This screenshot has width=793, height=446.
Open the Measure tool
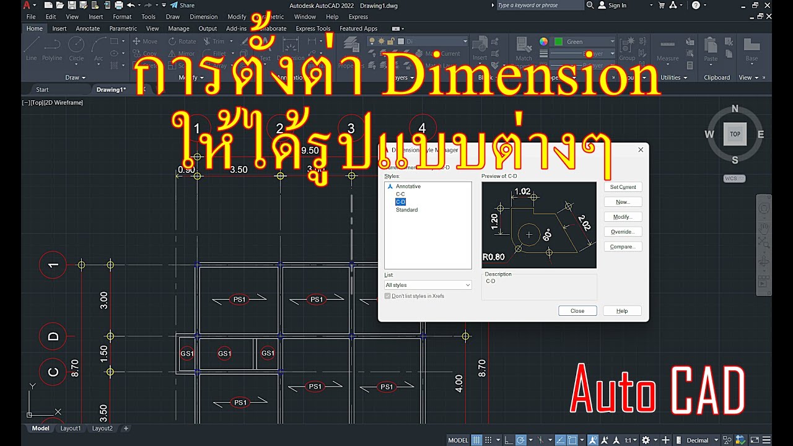click(x=667, y=50)
